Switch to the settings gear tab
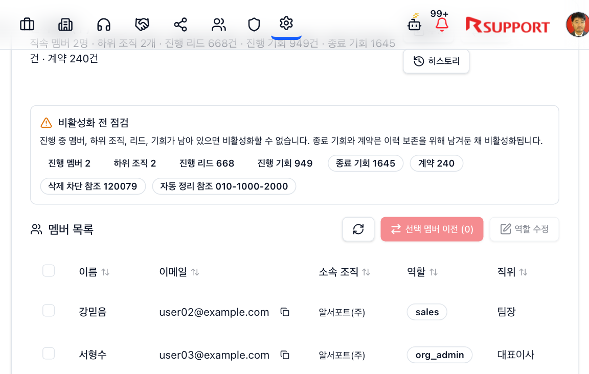 [x=286, y=23]
